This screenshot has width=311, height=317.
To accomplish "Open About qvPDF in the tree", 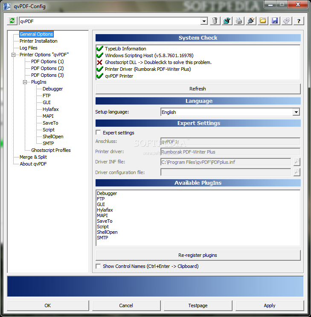I will tap(33, 164).
